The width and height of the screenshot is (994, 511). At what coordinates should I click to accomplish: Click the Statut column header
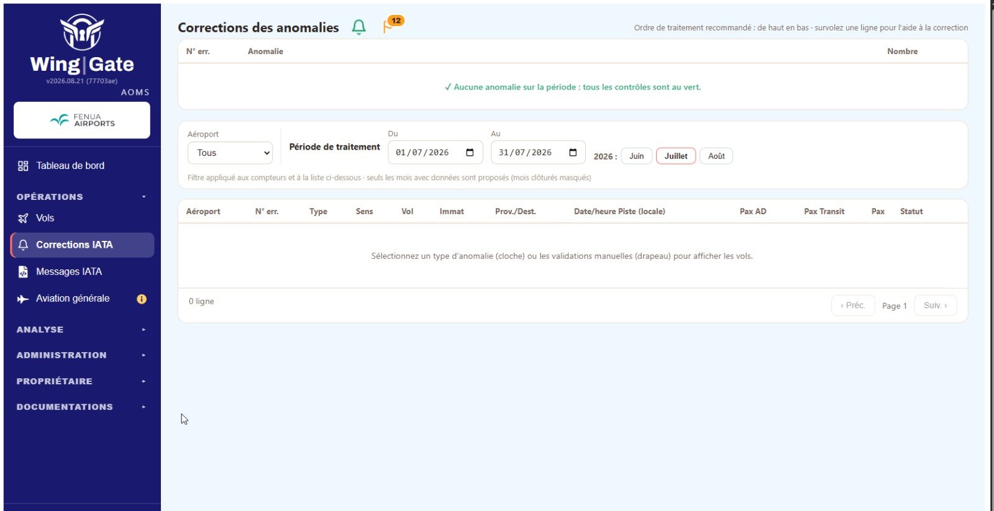coord(911,212)
